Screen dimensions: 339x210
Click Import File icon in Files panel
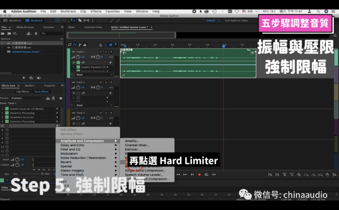pyautogui.click(x=9, y=33)
